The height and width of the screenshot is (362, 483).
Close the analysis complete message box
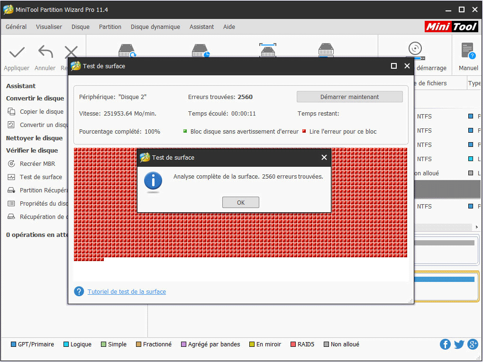click(x=324, y=157)
